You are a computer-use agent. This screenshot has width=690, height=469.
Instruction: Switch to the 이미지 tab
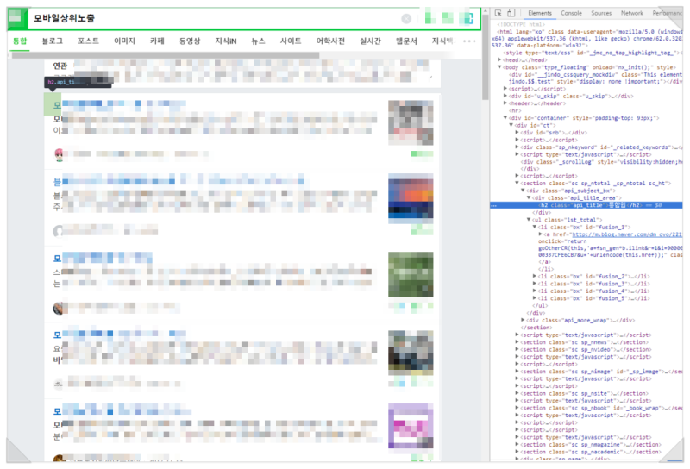(x=124, y=41)
